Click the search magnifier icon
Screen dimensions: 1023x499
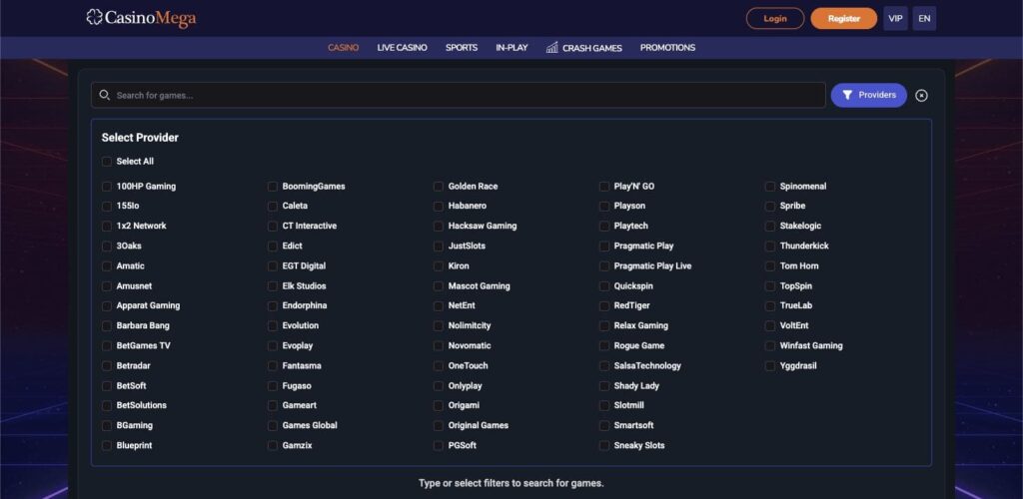[x=104, y=96]
